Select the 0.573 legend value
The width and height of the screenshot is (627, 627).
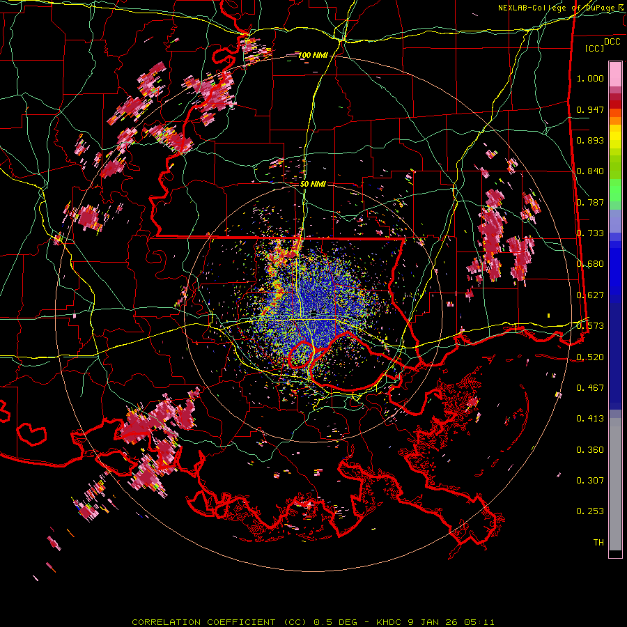pos(590,325)
